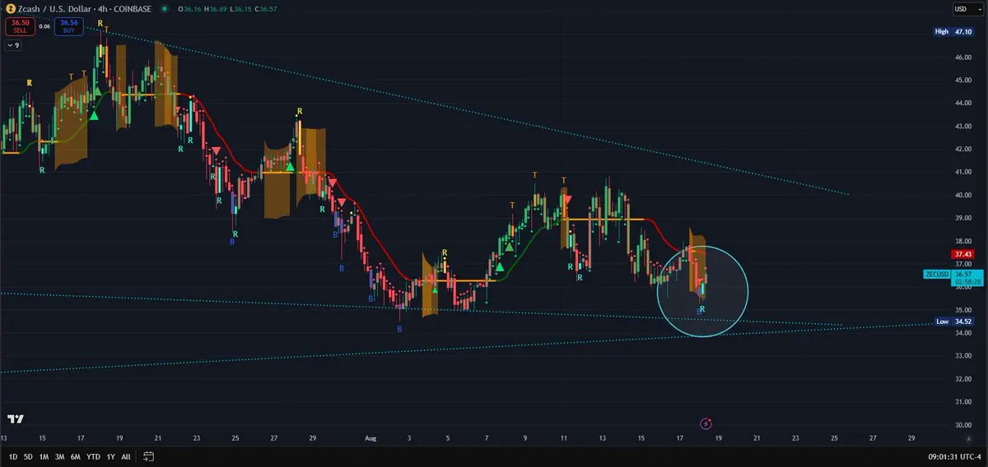Open the go-to-date calendar icon

click(x=149, y=455)
